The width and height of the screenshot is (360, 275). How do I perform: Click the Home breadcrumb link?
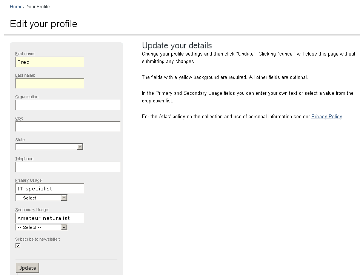[x=16, y=7]
